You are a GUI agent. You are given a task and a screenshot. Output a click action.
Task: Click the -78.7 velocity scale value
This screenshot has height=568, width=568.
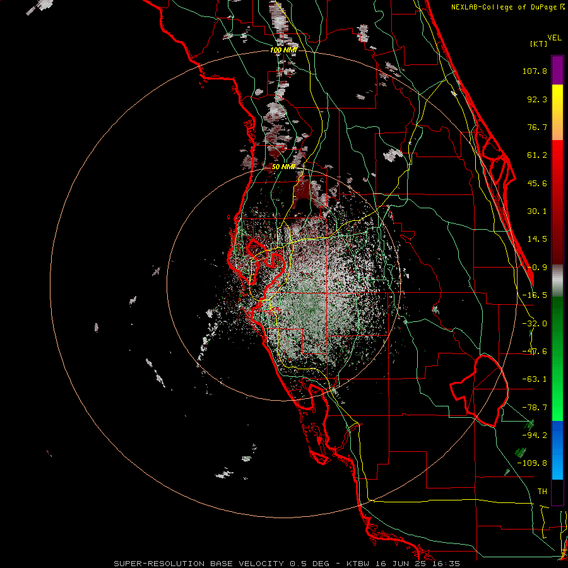(535, 408)
